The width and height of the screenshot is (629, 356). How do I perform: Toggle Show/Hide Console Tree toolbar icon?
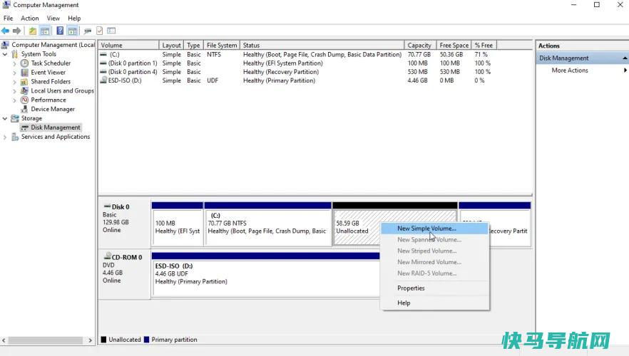point(45,31)
